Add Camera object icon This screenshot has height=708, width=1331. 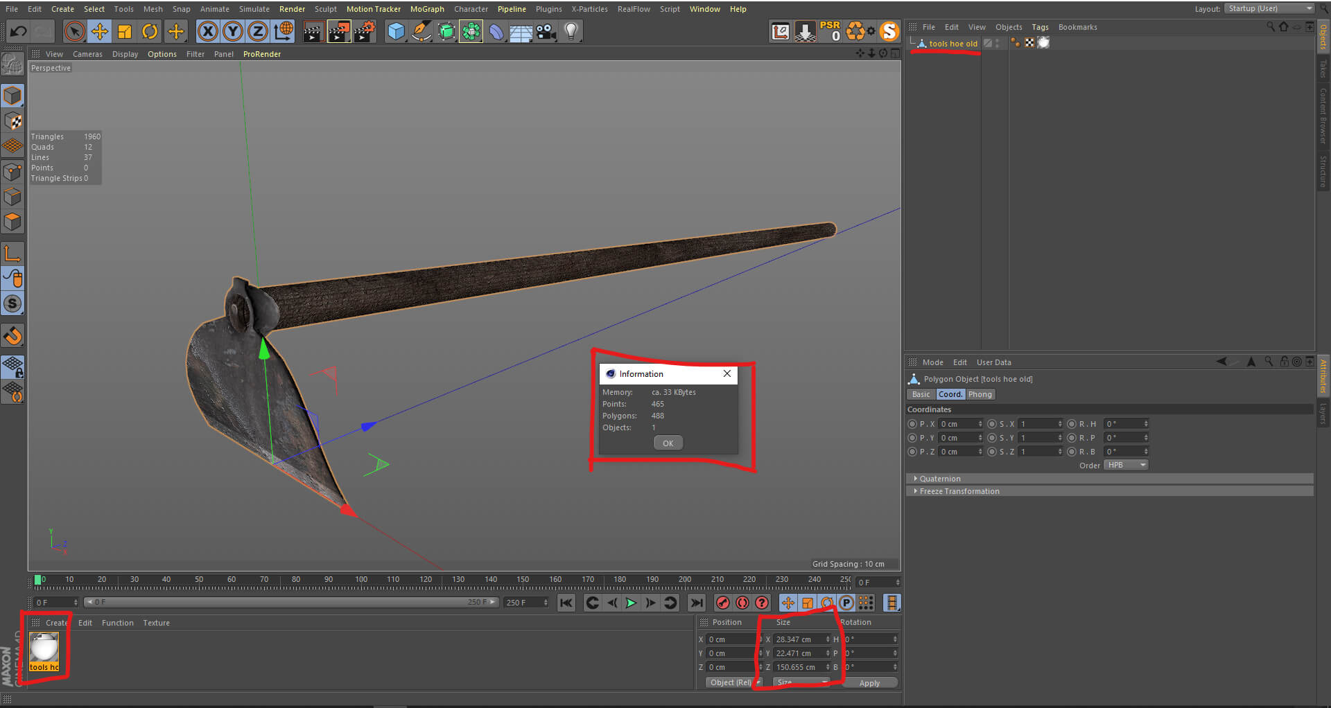click(546, 31)
